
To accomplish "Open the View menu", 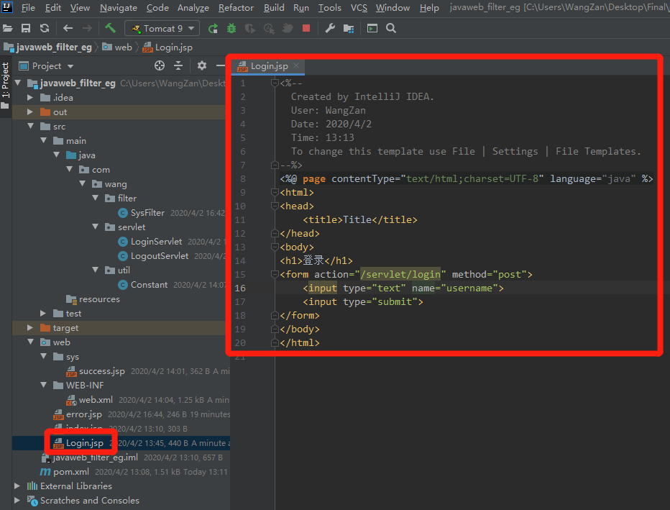I will [x=80, y=8].
